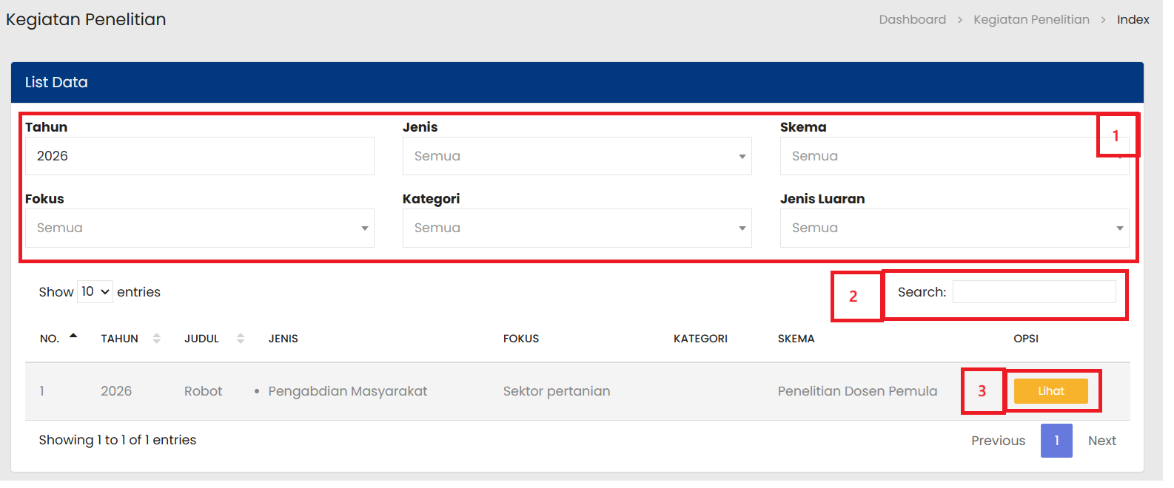Navigate to Dashboard breadcrumb link
Viewport: 1174px width, 488px height.
912,20
